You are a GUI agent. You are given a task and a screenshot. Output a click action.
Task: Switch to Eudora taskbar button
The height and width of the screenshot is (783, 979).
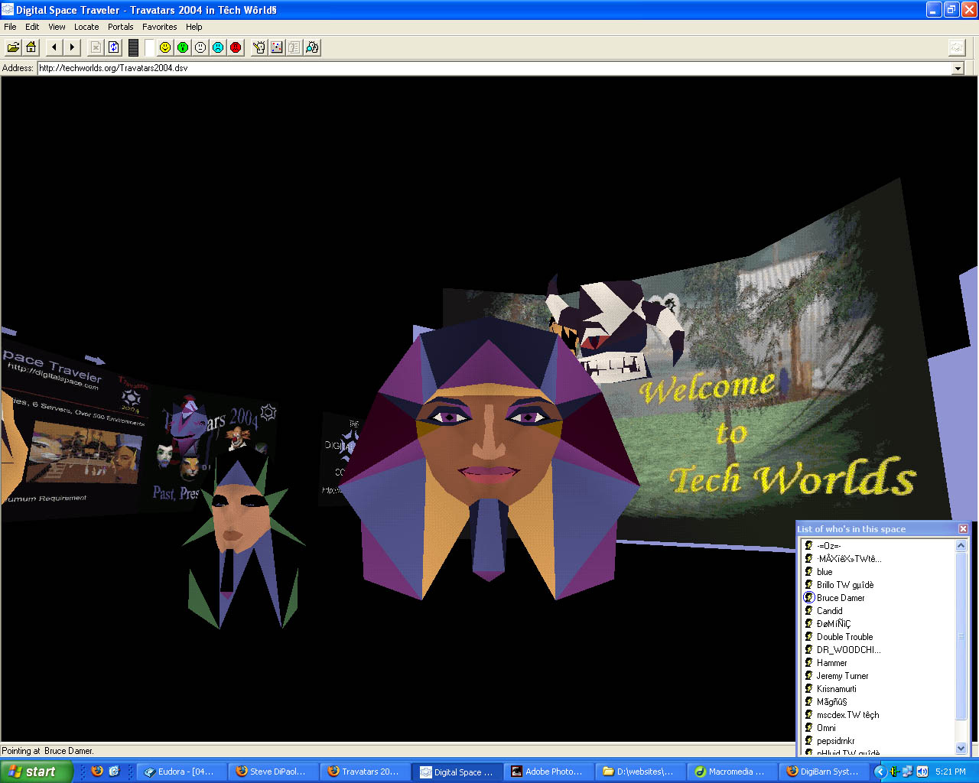coord(184,772)
